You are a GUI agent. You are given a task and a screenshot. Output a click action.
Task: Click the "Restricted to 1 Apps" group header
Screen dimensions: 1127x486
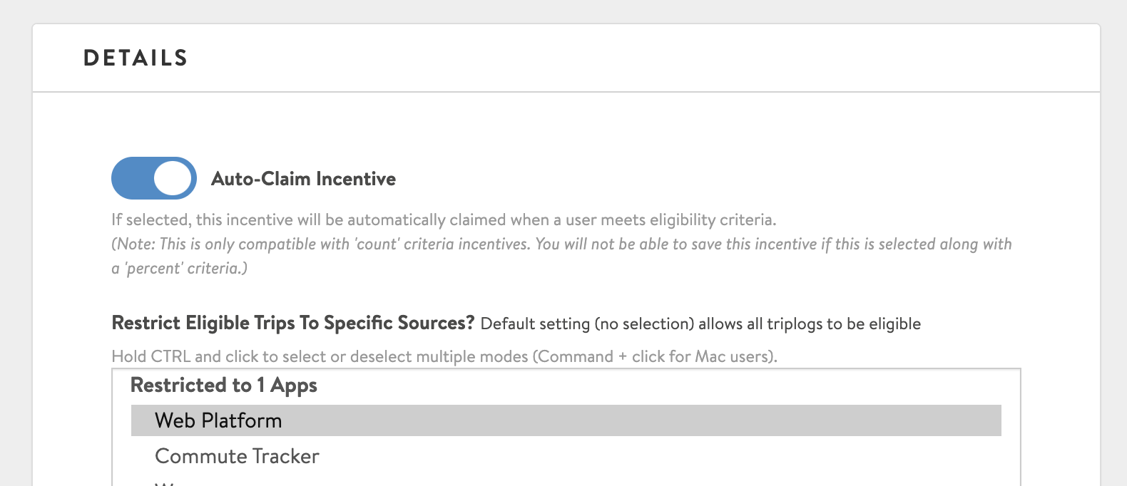point(223,386)
